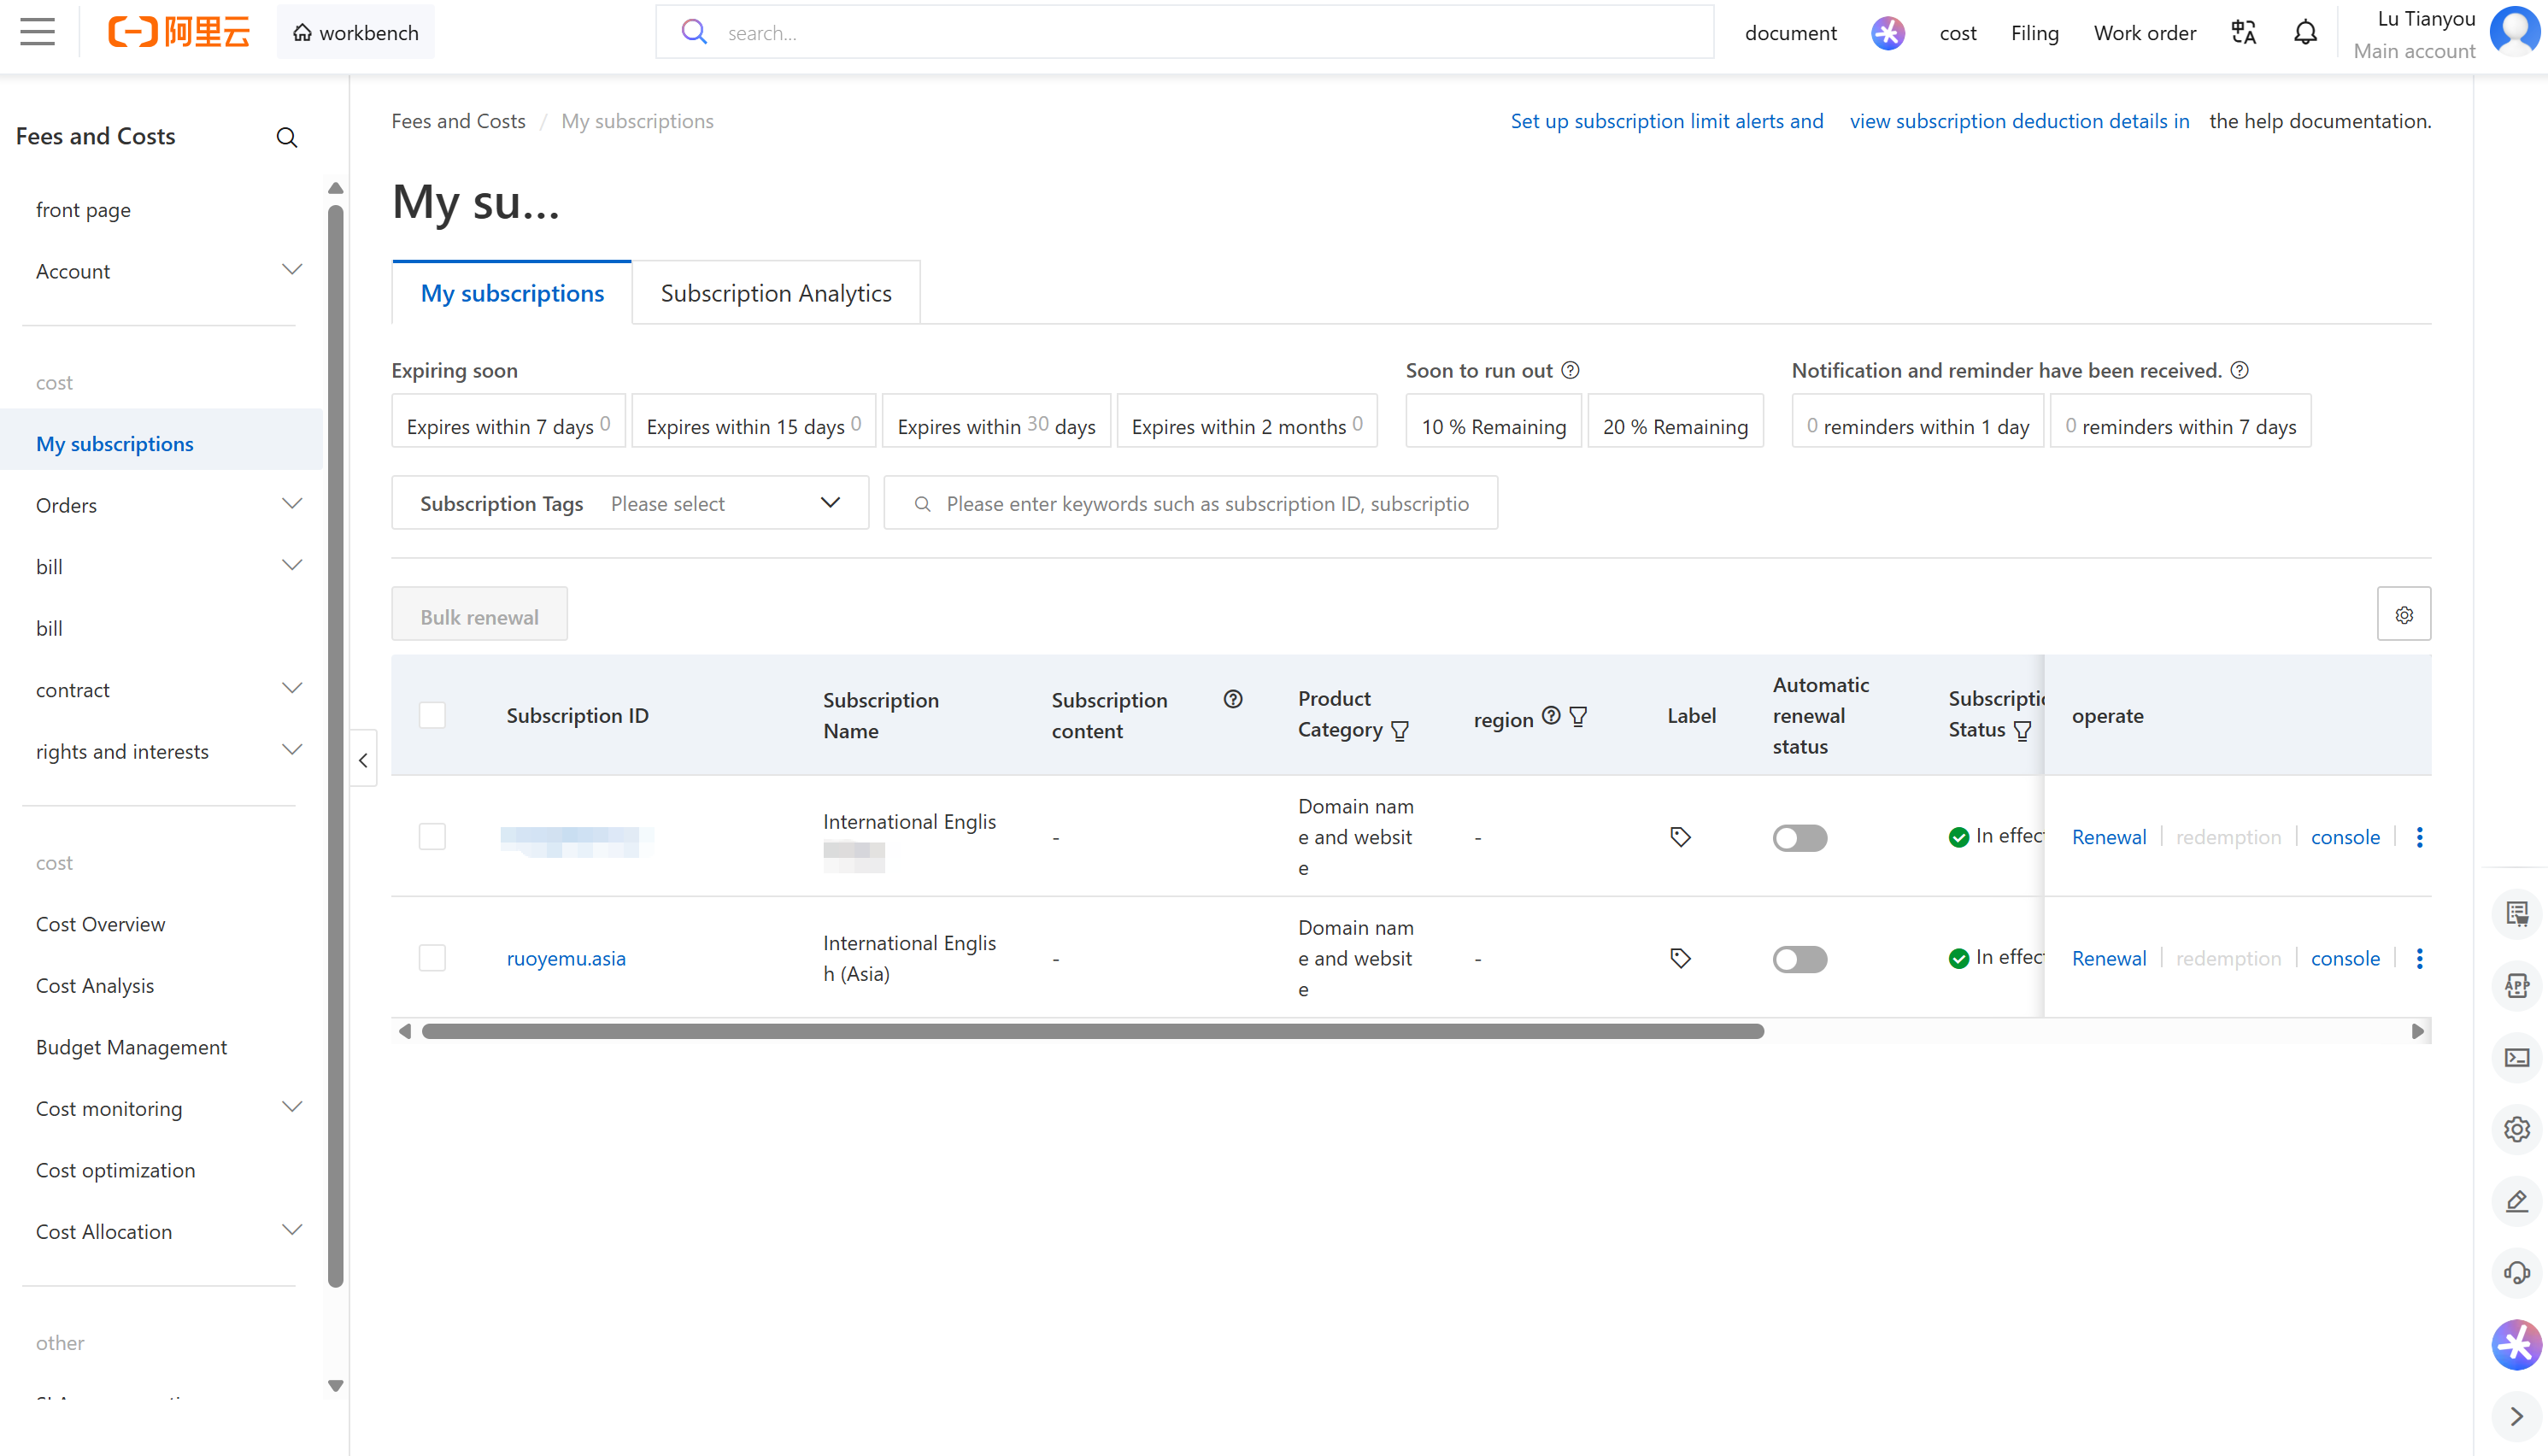The image size is (2548, 1456).
Task: Show region help tooltip icon
Action: (x=1550, y=716)
